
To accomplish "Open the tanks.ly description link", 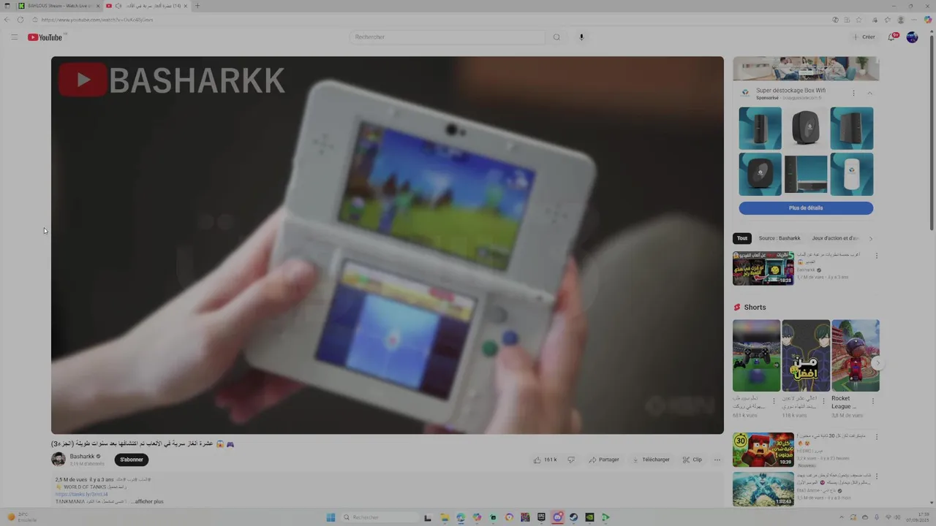I will tap(81, 495).
